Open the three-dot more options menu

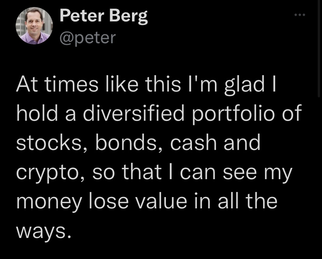pos(299,15)
